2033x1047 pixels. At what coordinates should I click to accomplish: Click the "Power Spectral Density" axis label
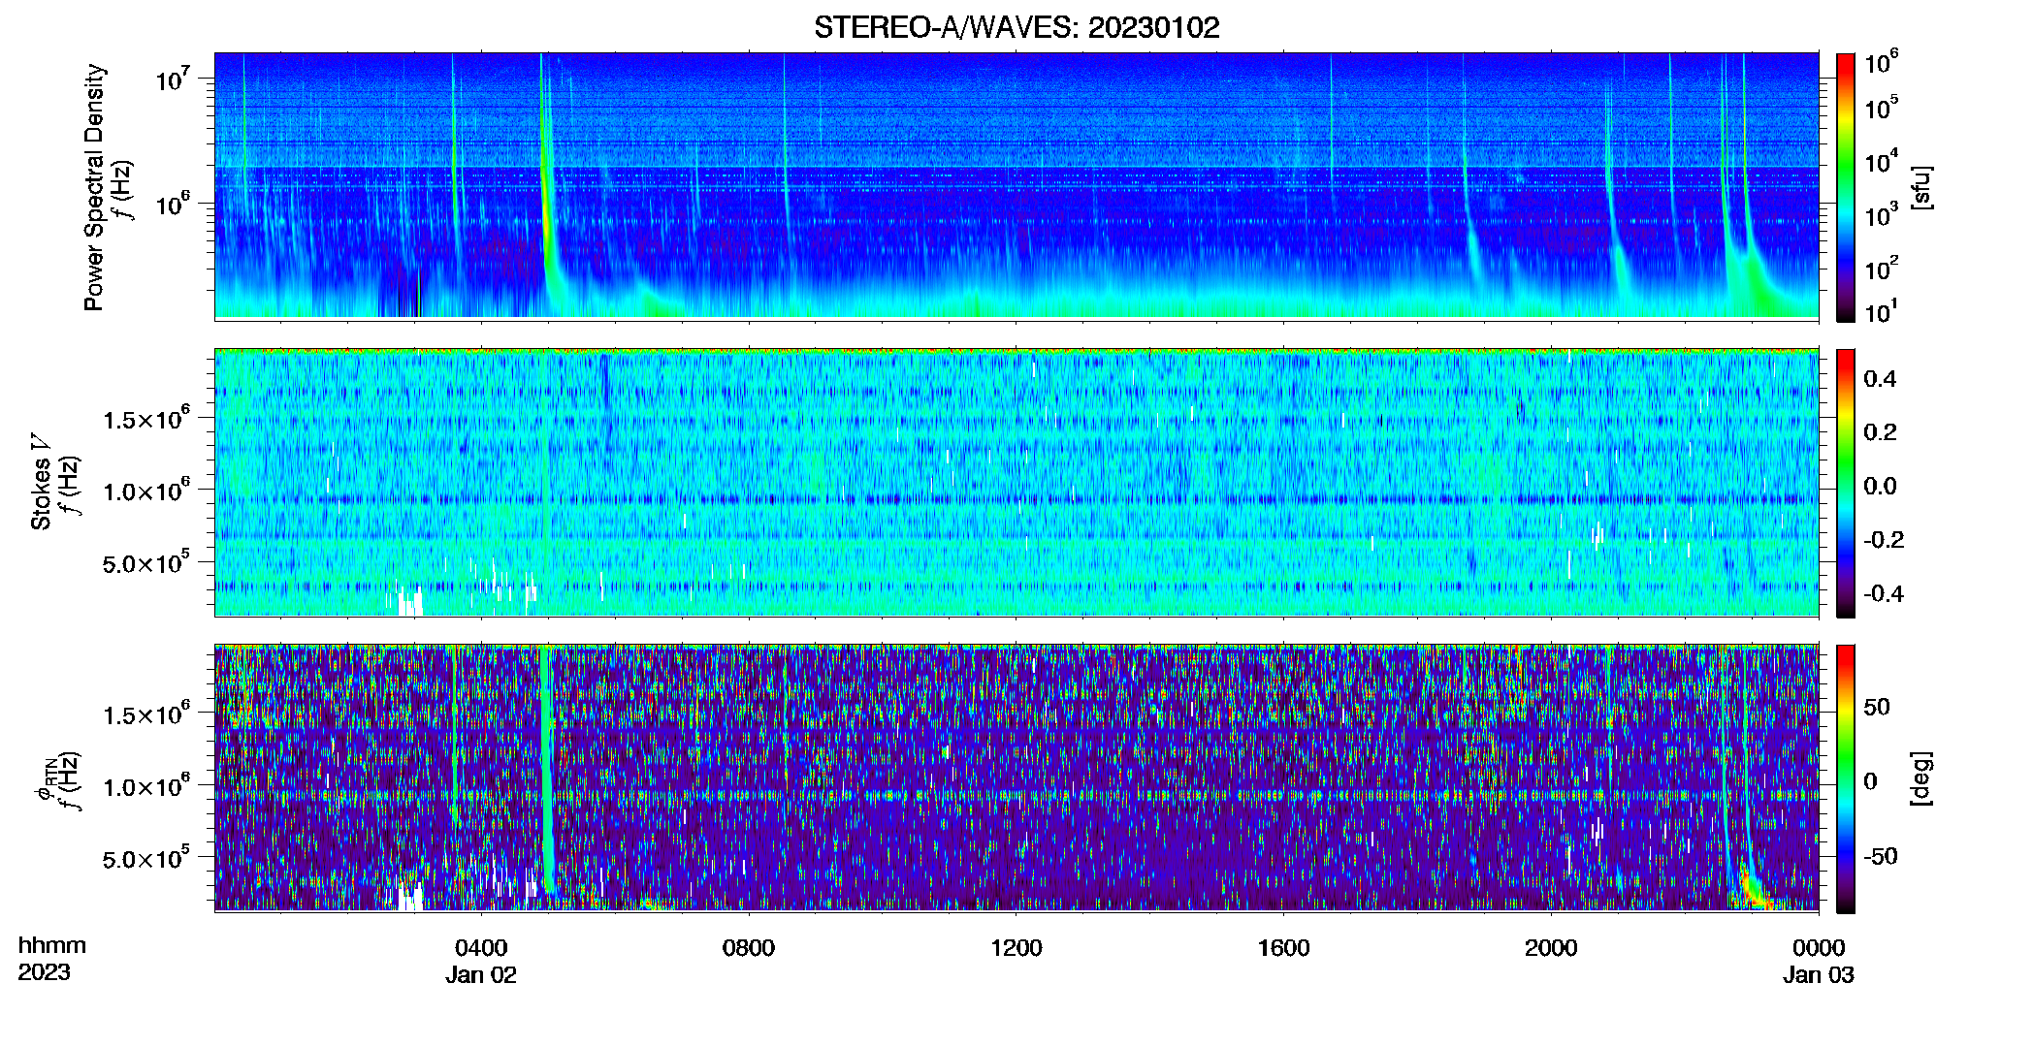click(94, 187)
